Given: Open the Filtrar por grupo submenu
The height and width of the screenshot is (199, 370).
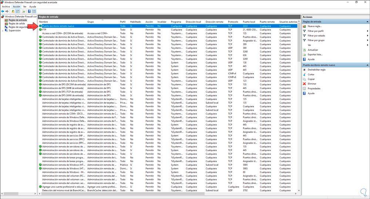Looking at the screenshot, I should pyautogui.click(x=316, y=40).
